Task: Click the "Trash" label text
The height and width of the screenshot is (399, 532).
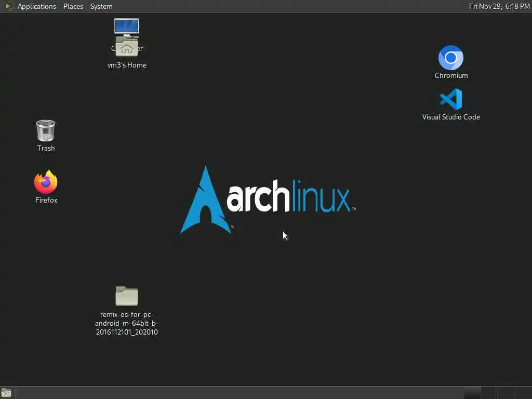Action: [46, 148]
